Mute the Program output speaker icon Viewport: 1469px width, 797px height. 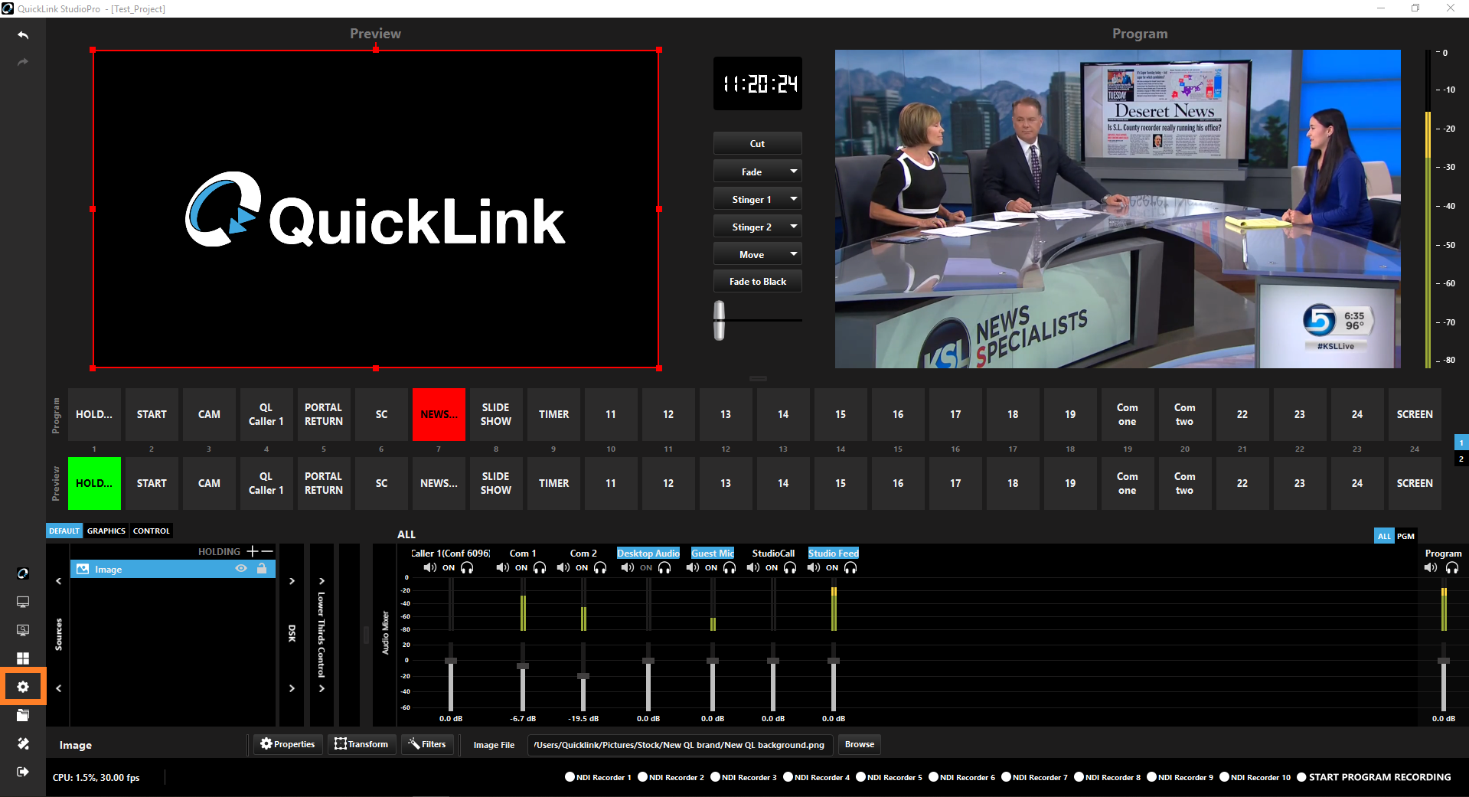(1431, 567)
